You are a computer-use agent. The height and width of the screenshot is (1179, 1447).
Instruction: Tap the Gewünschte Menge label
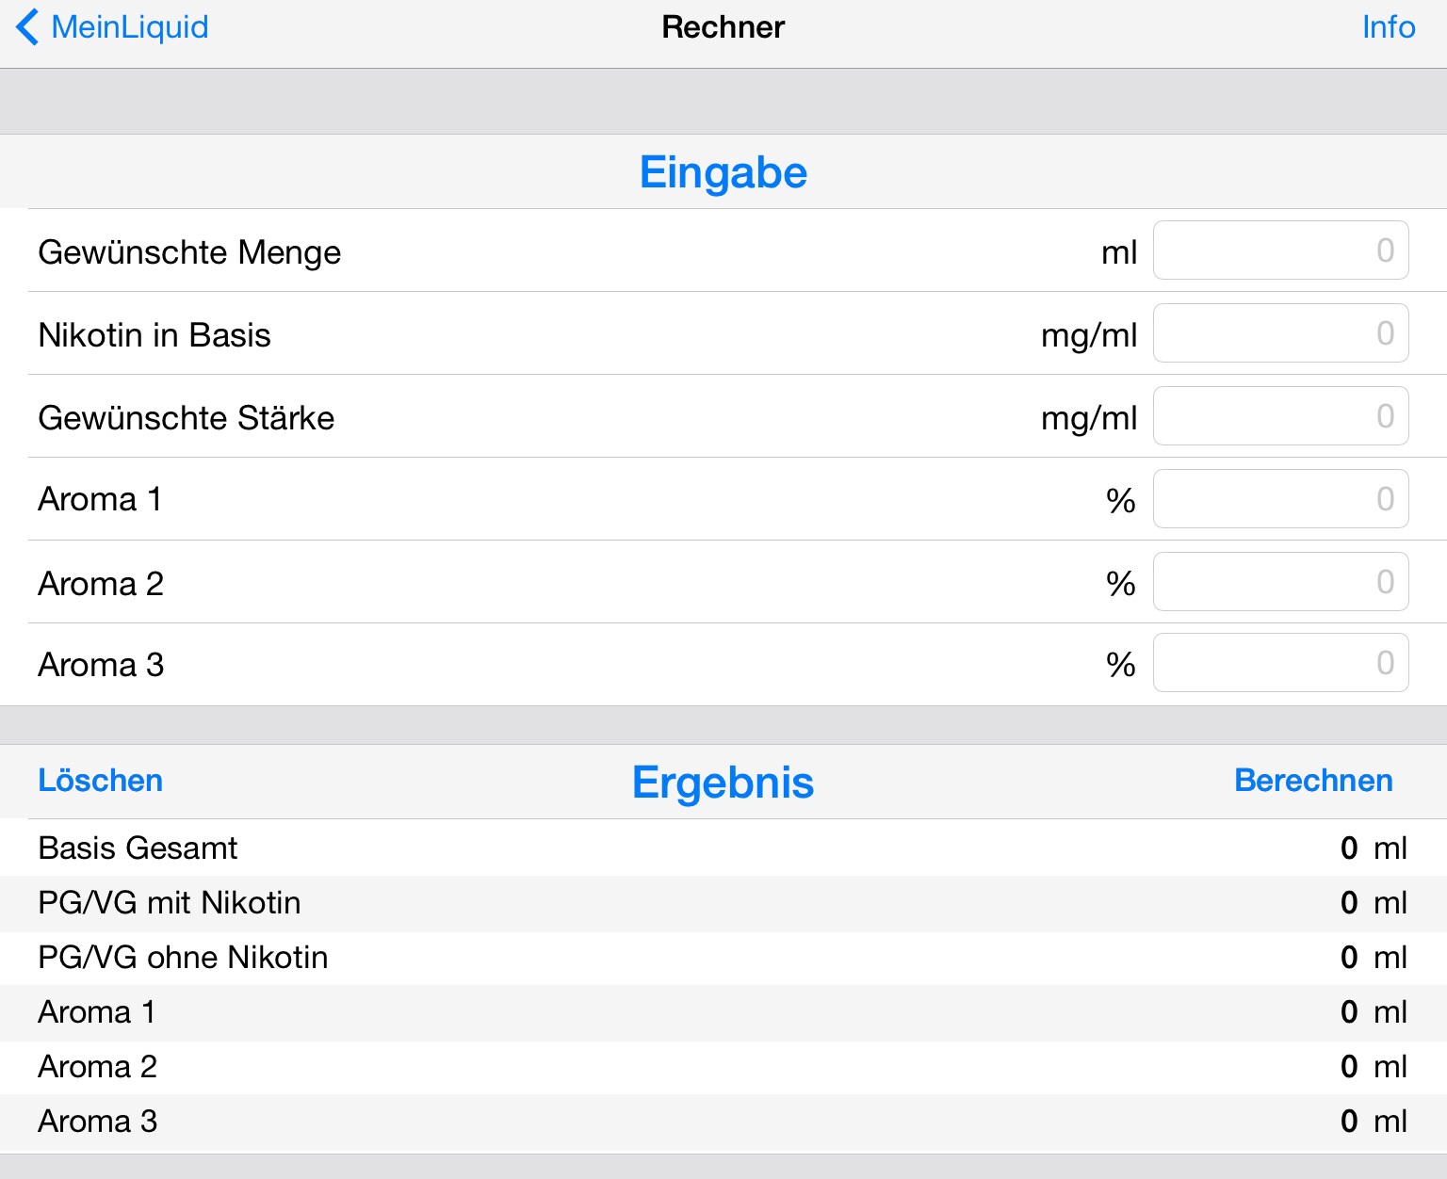[x=189, y=252]
